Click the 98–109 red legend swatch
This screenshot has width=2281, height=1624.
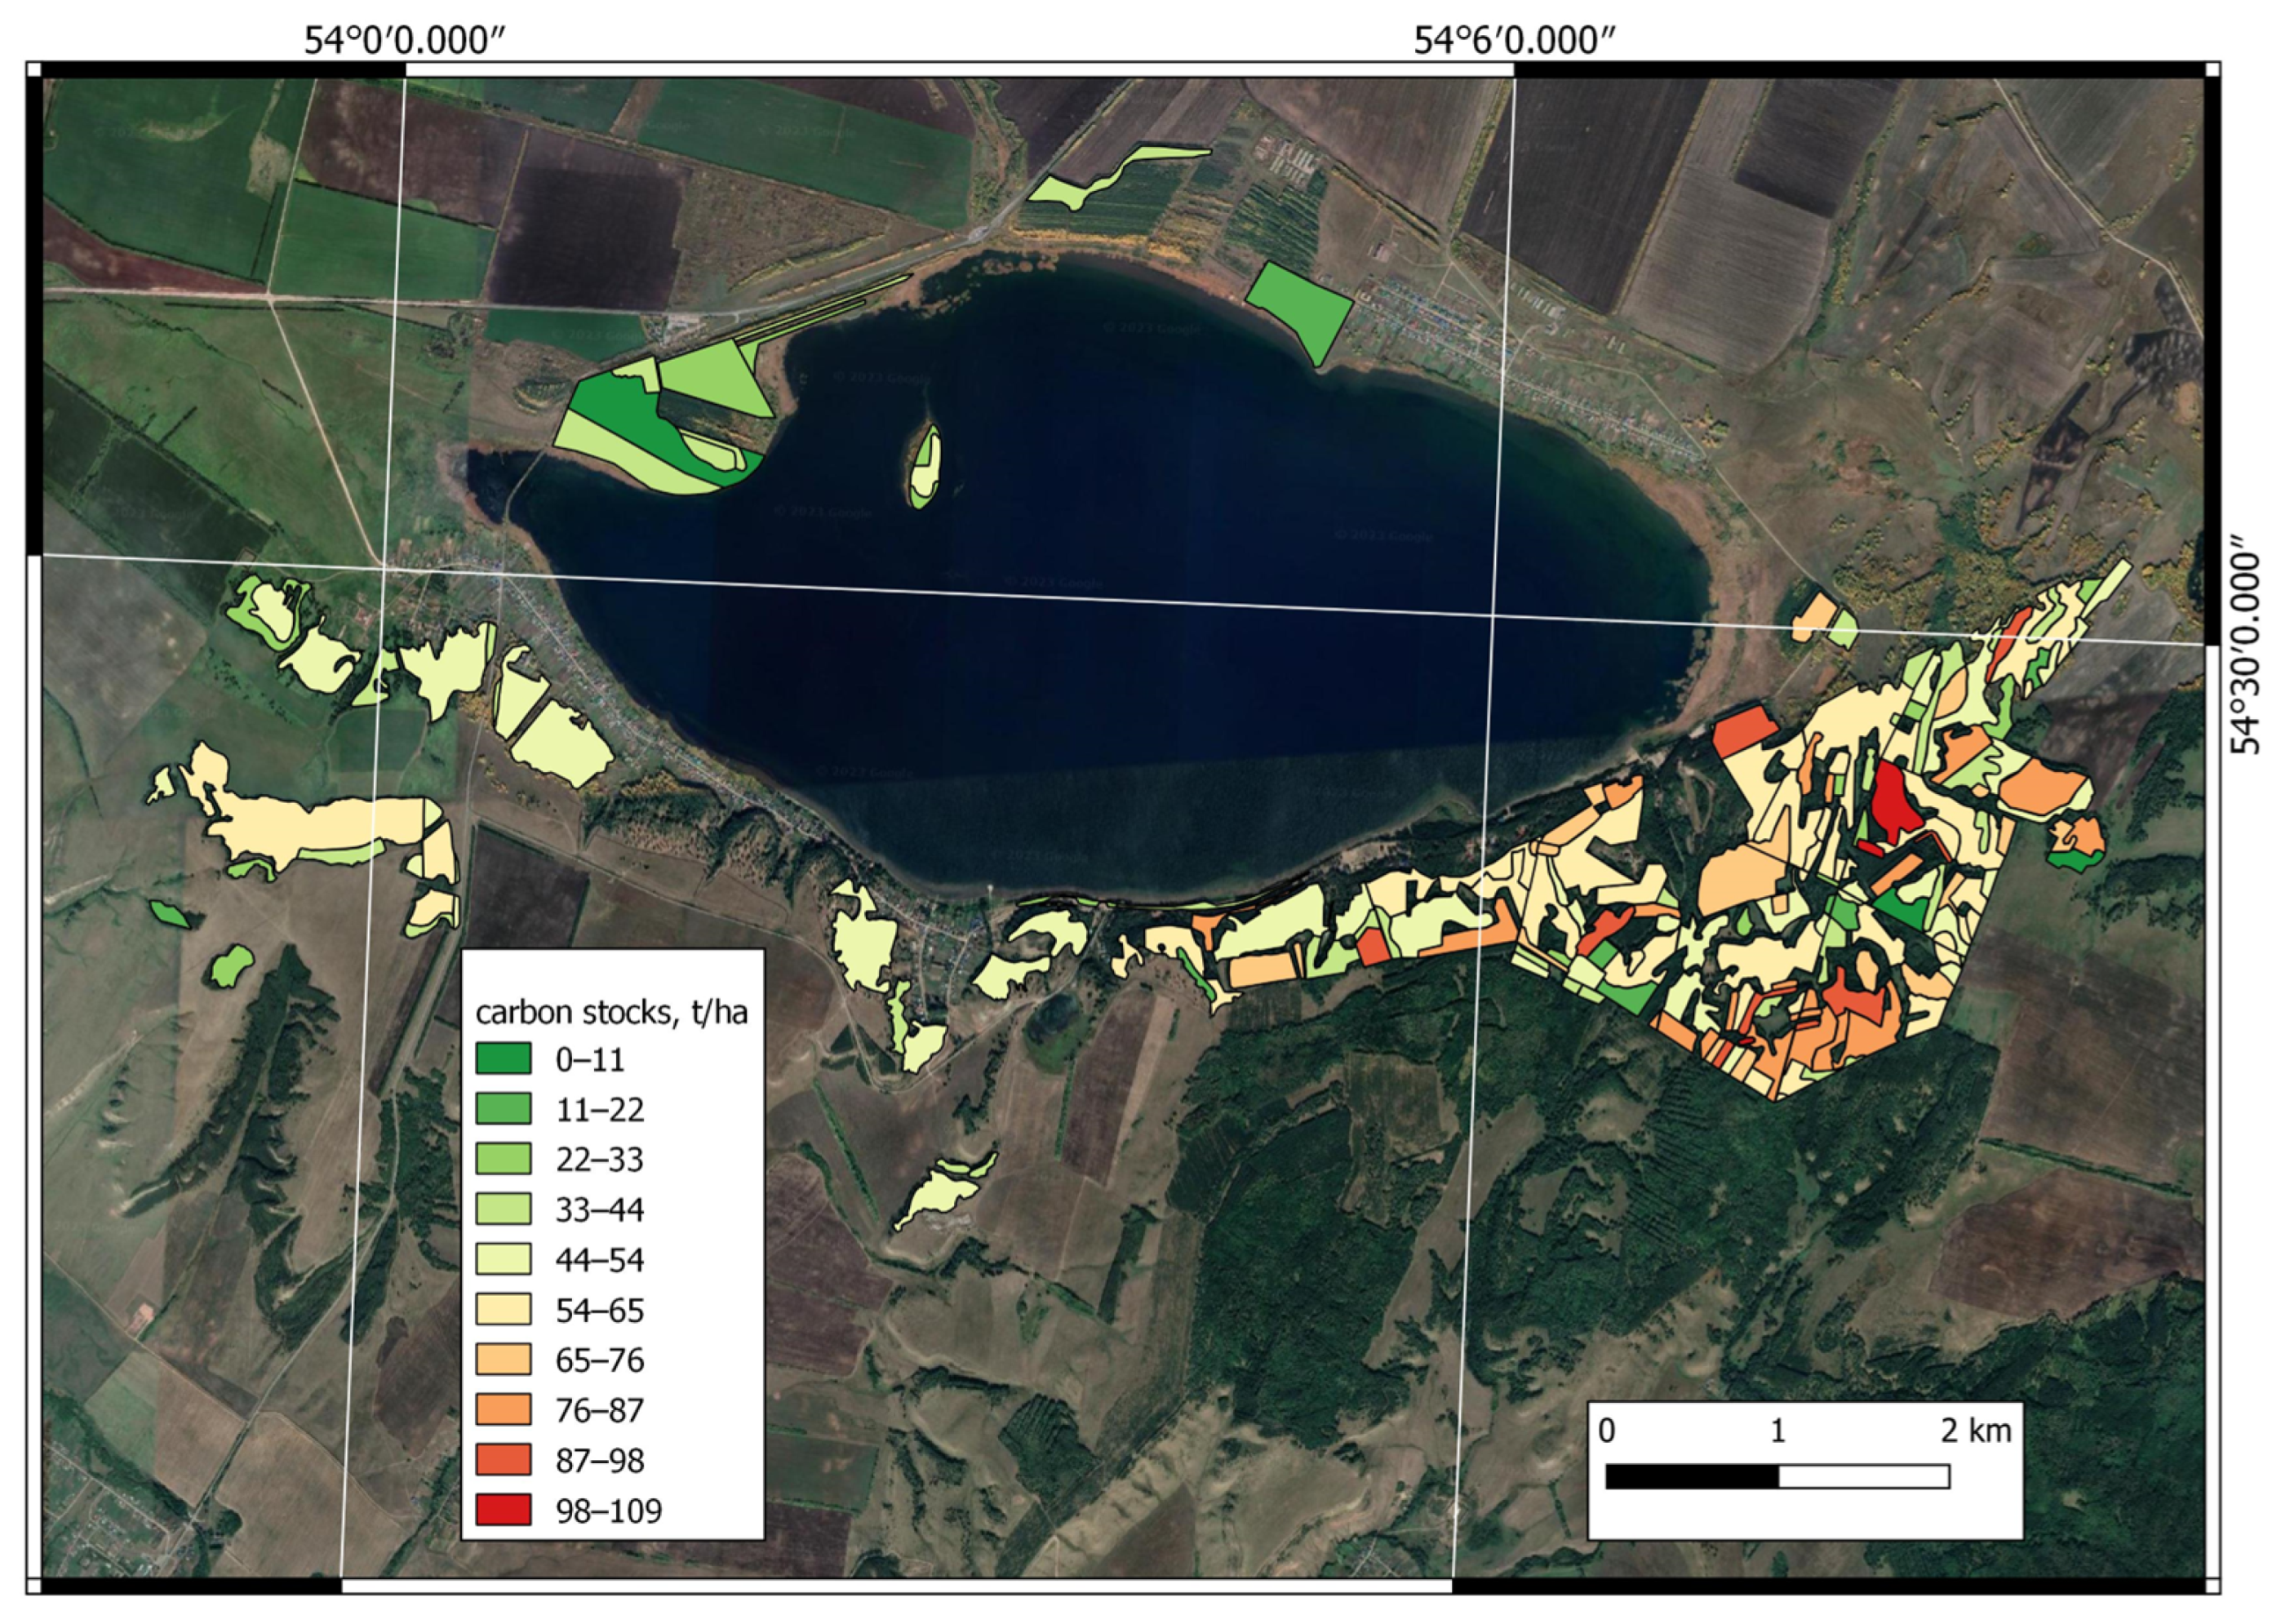point(502,1509)
